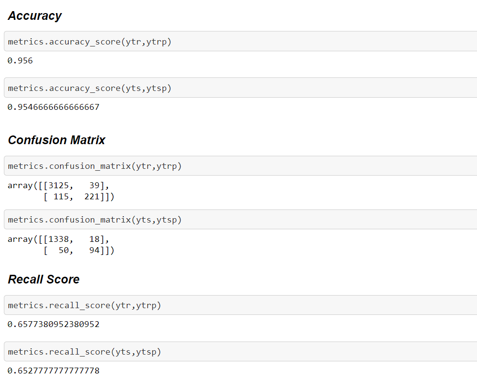Click the test confusion matrix array output

click(x=61, y=245)
